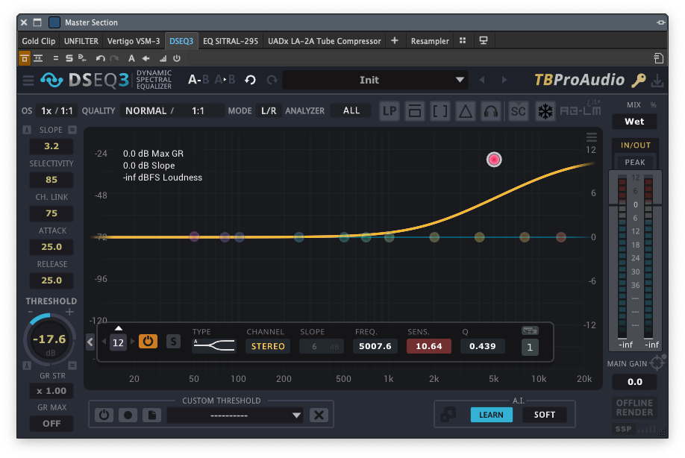
Task: Click the custom threshold record button
Action: coord(128,415)
